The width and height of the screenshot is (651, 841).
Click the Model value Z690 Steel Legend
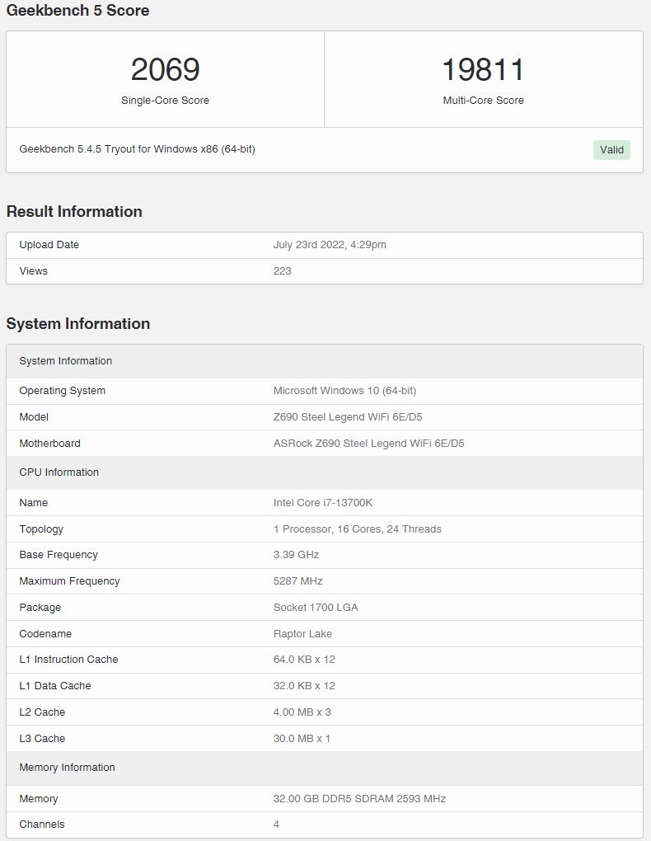coord(348,416)
